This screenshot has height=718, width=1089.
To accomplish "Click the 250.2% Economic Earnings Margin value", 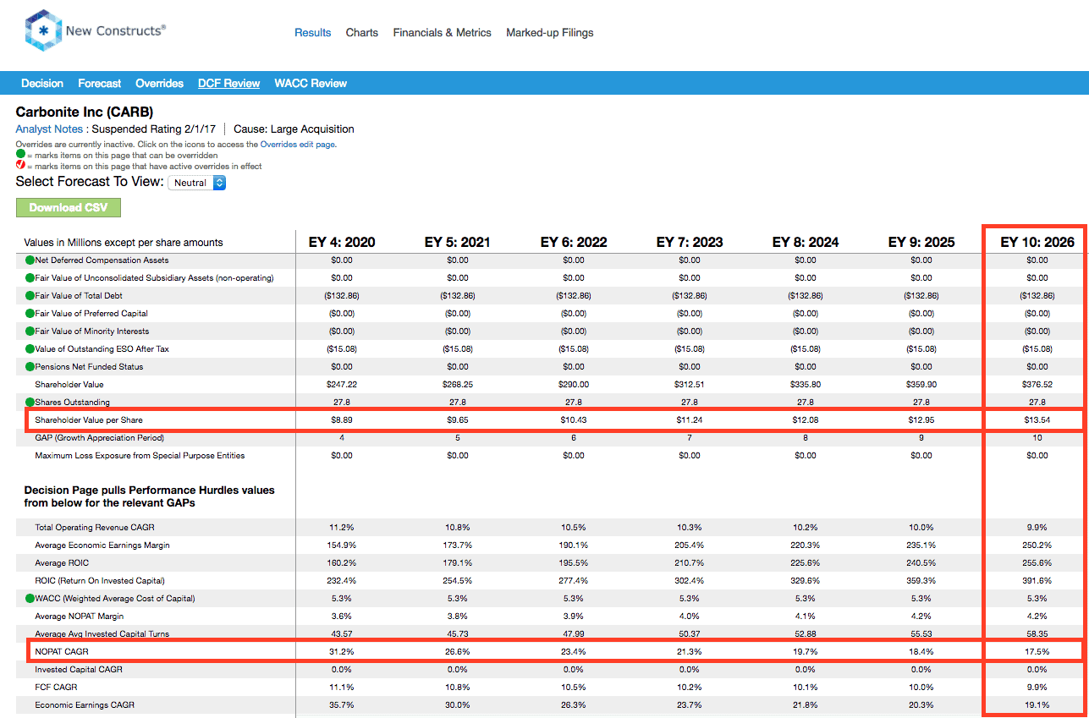I will click(x=1037, y=545).
